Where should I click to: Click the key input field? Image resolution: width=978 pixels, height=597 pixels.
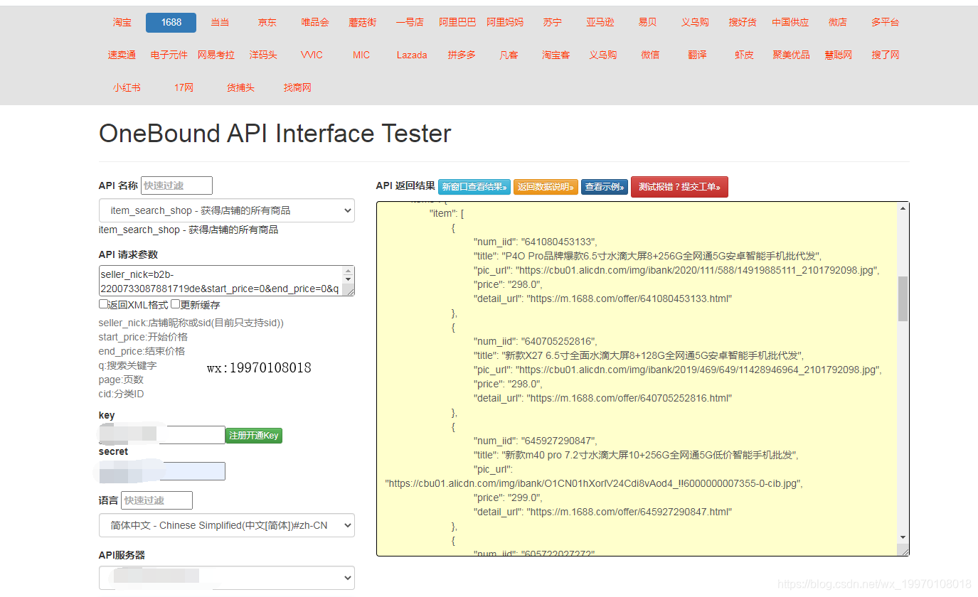tap(161, 435)
